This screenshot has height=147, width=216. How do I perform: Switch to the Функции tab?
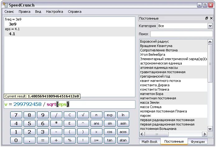click(x=198, y=142)
